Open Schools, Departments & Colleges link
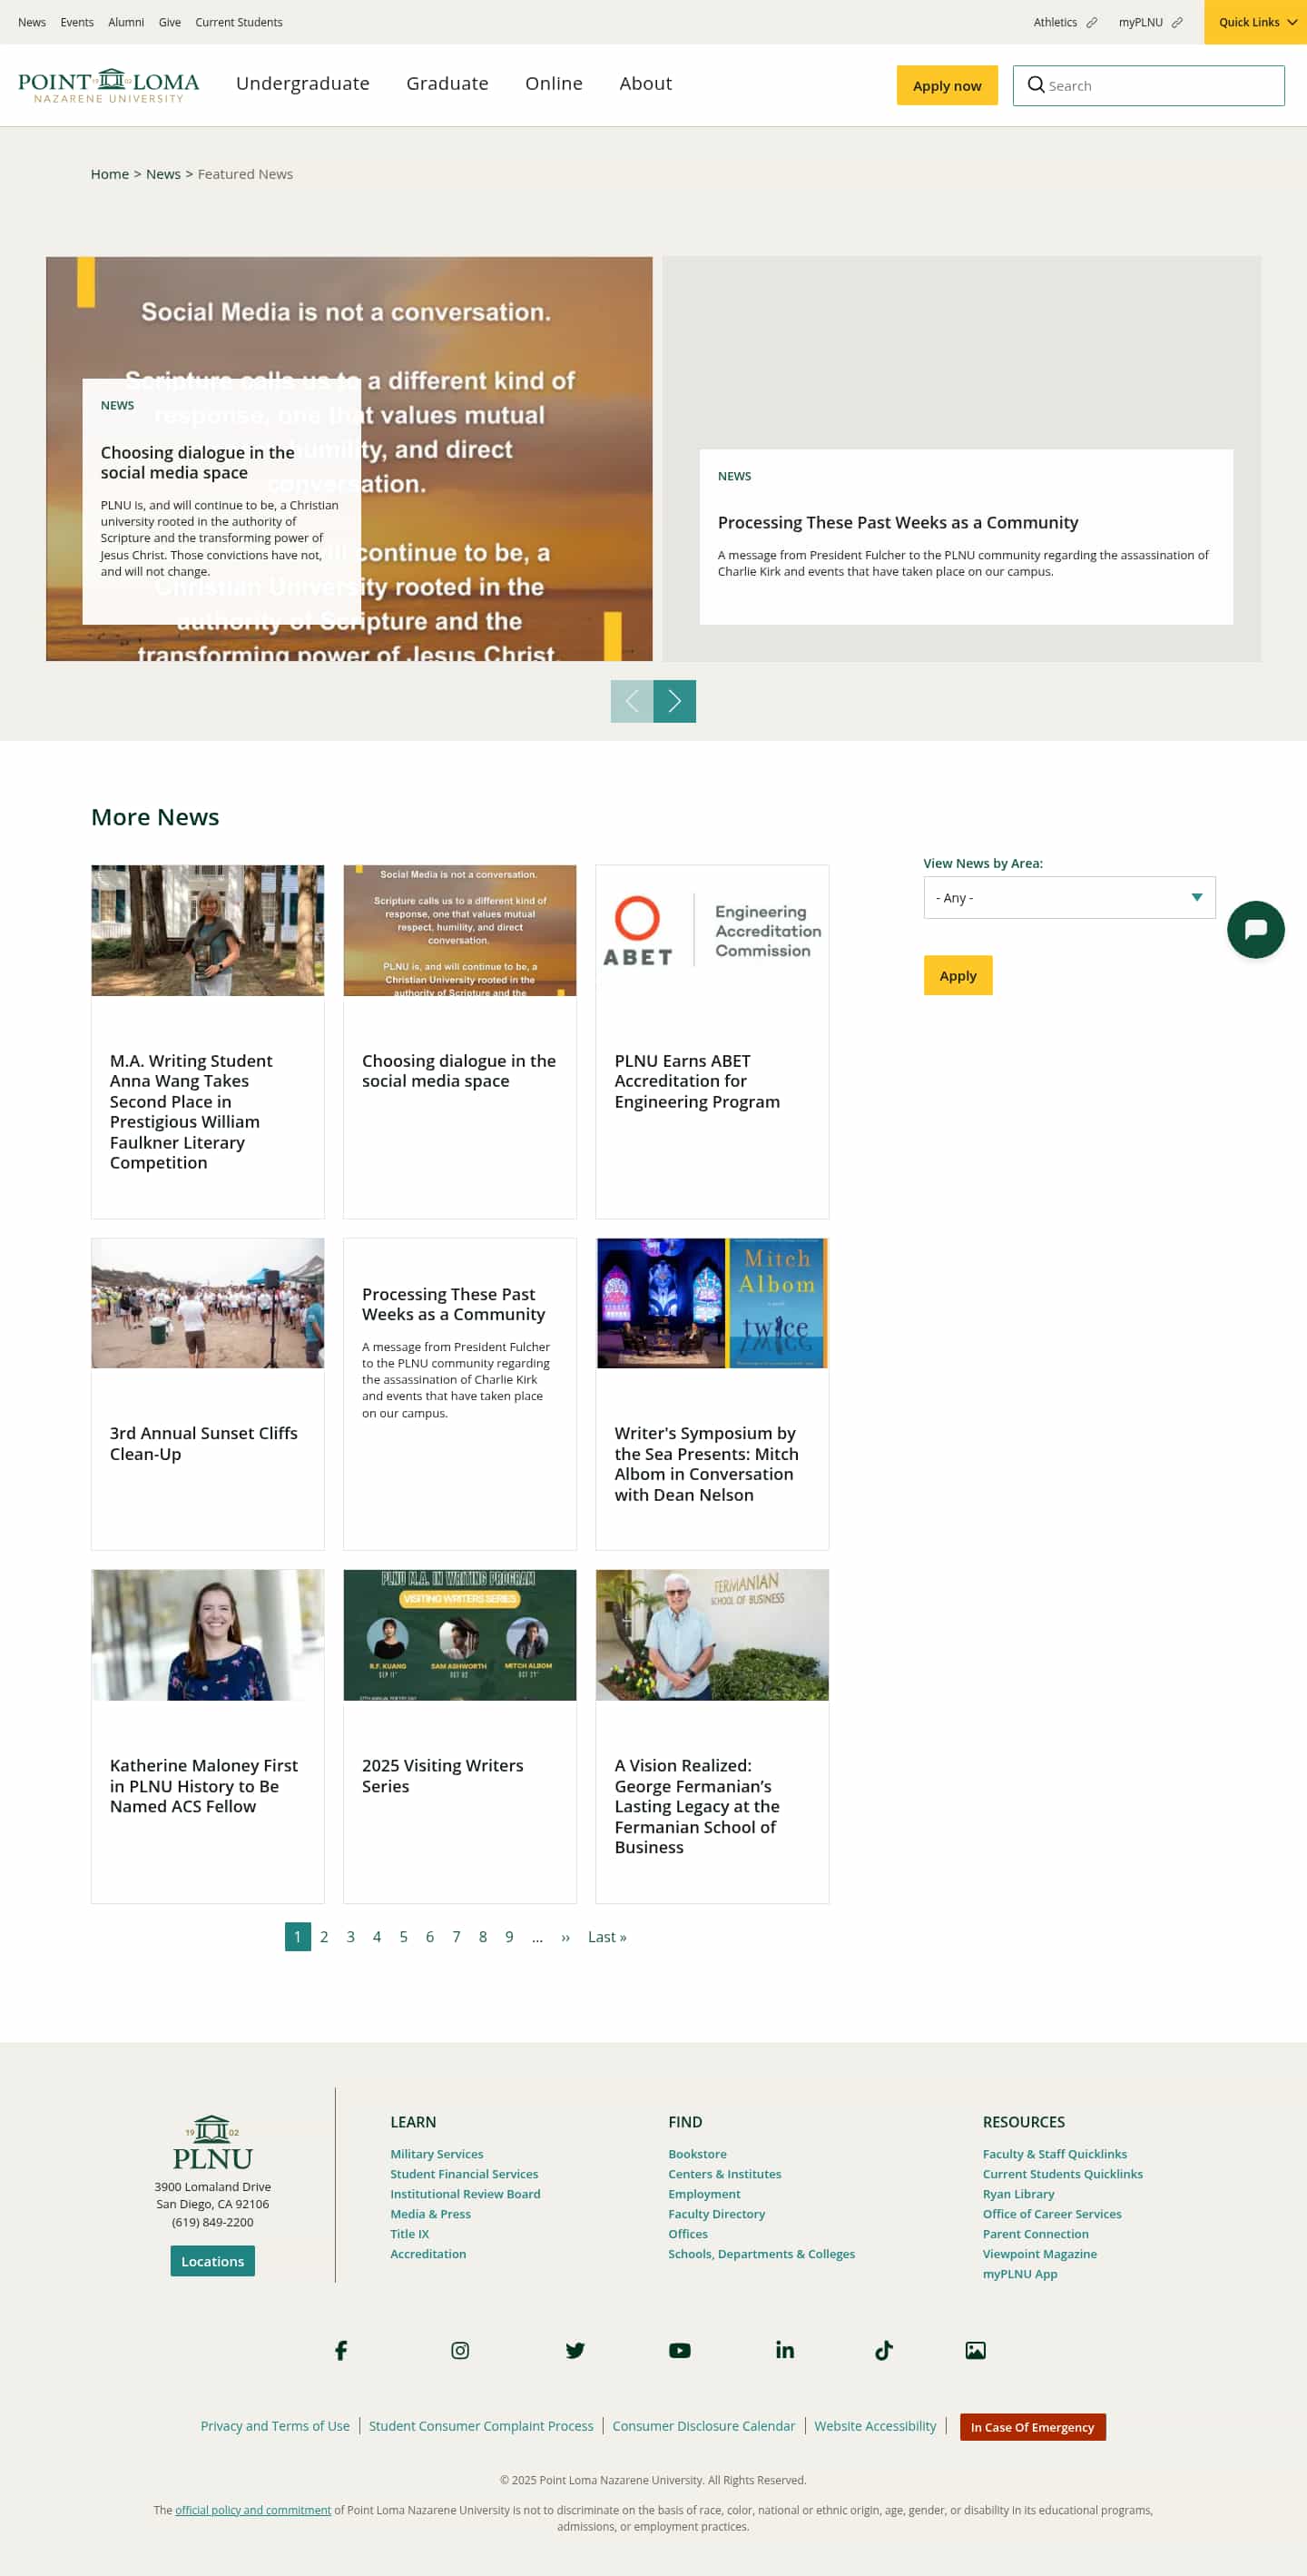This screenshot has height=2576, width=1307. point(762,2254)
